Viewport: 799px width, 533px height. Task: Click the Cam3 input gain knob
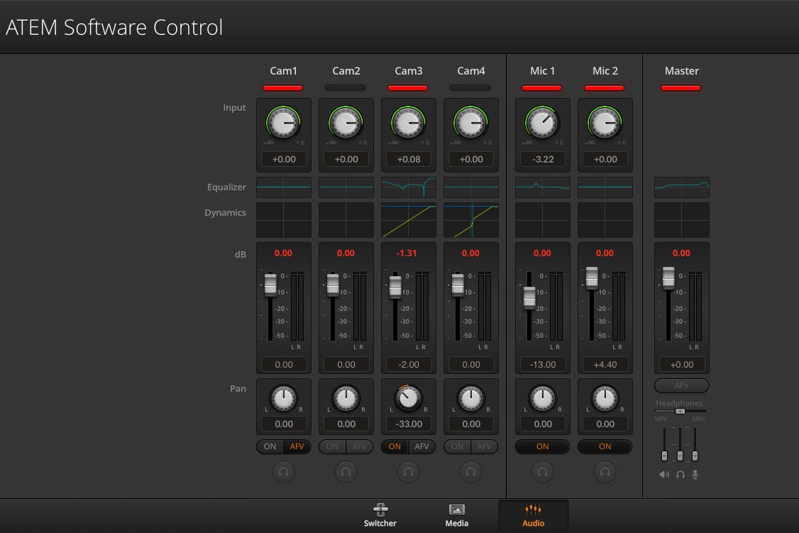pyautogui.click(x=408, y=123)
